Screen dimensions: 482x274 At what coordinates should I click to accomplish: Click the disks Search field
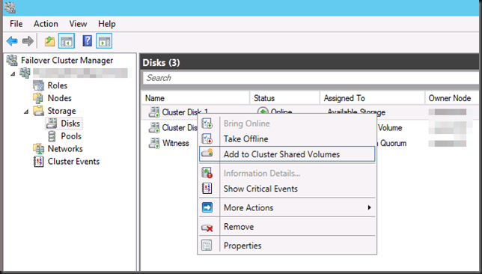point(311,78)
